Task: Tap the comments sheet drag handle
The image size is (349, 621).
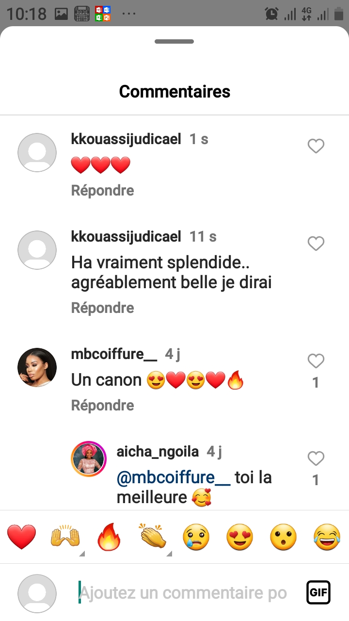Action: [x=174, y=42]
